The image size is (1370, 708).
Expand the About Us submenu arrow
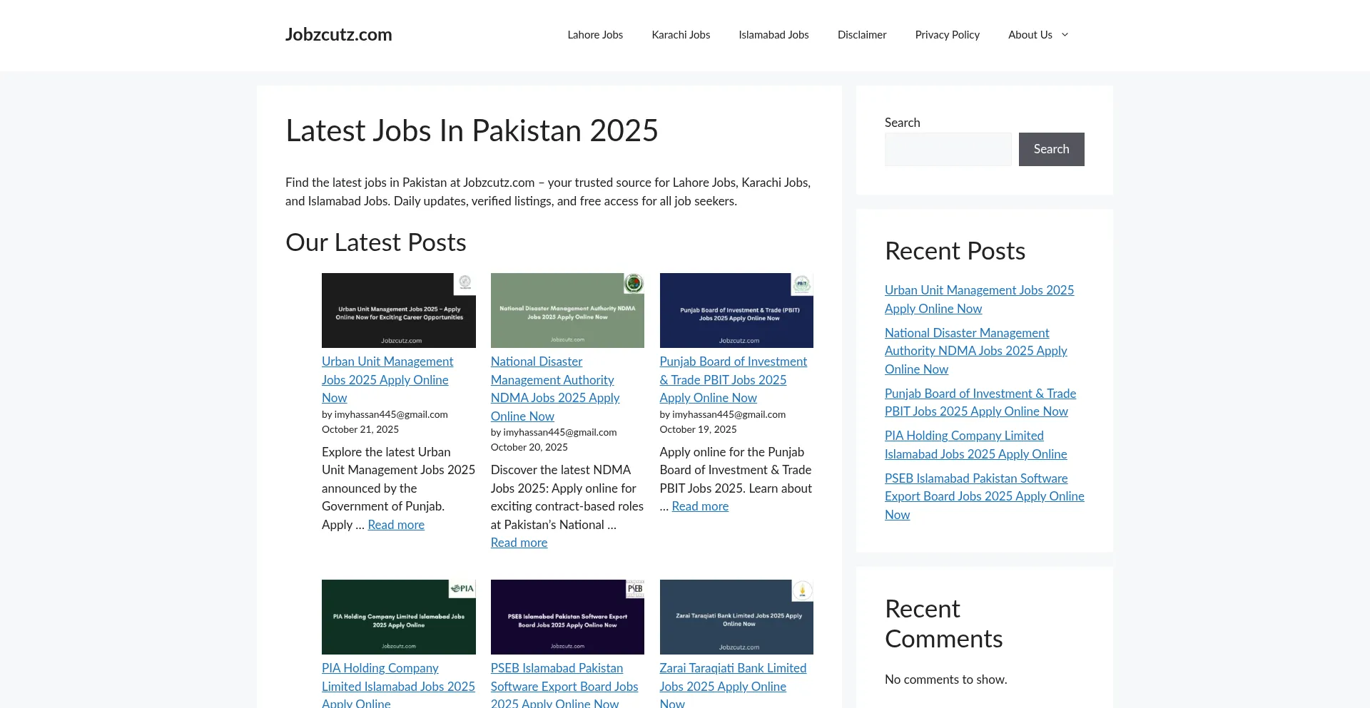click(1065, 35)
